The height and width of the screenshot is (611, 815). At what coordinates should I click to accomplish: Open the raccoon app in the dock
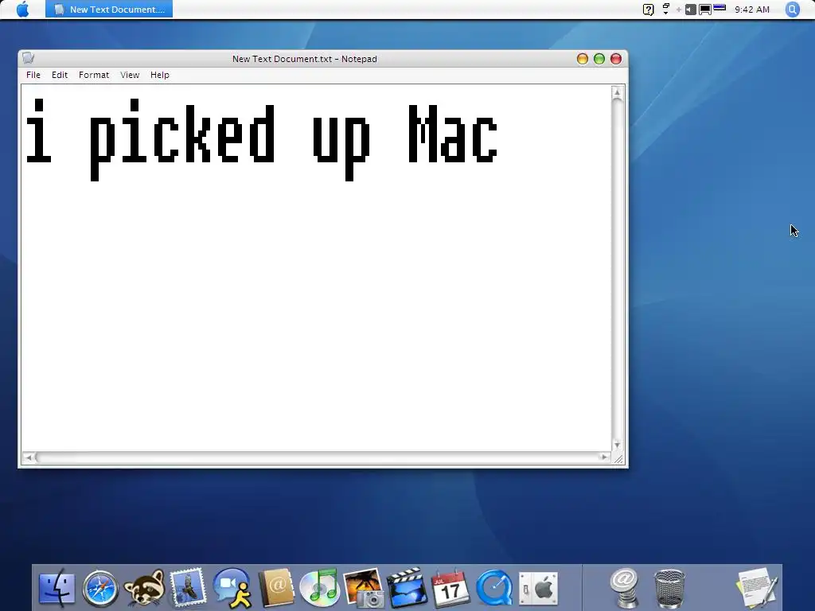coord(145,588)
